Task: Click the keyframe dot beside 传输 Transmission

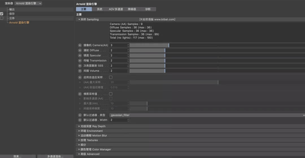Action: [x=80, y=60]
